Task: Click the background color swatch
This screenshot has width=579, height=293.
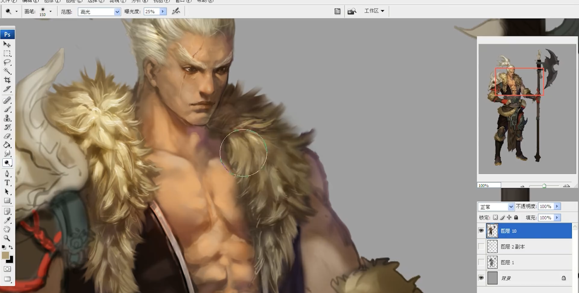Action: coord(11,261)
